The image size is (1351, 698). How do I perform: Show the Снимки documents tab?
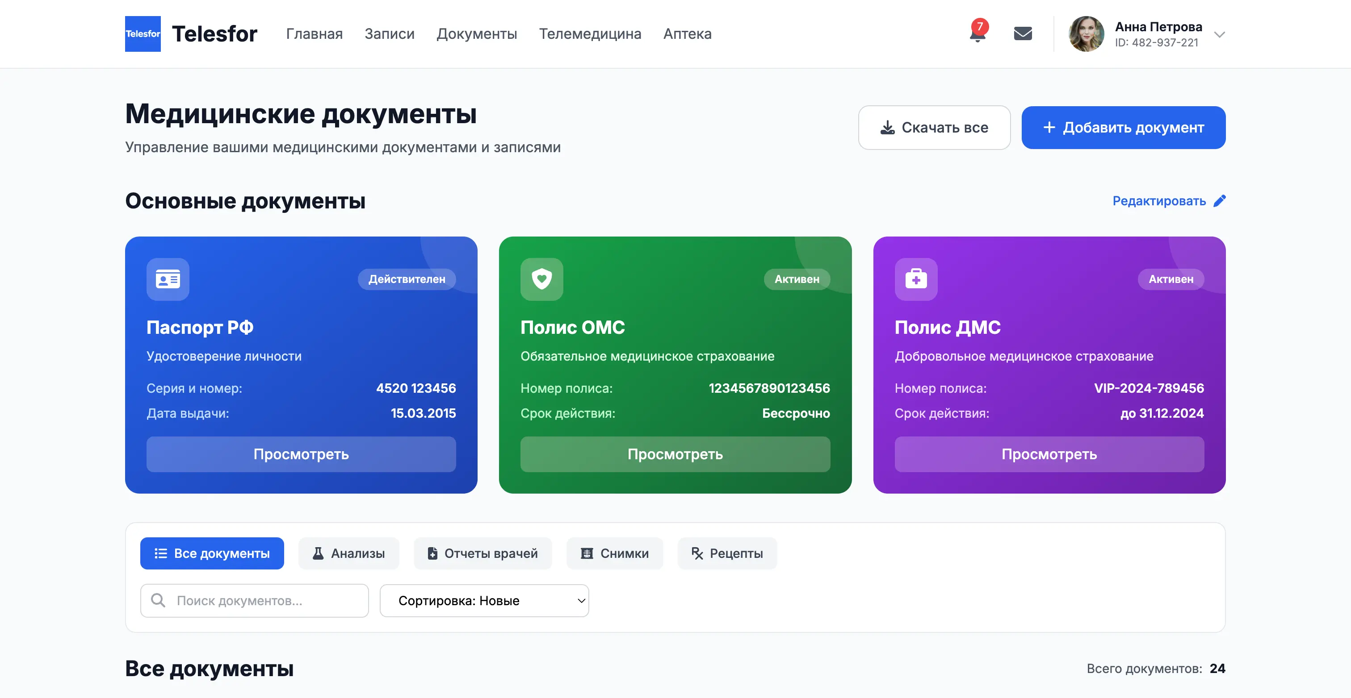click(615, 553)
